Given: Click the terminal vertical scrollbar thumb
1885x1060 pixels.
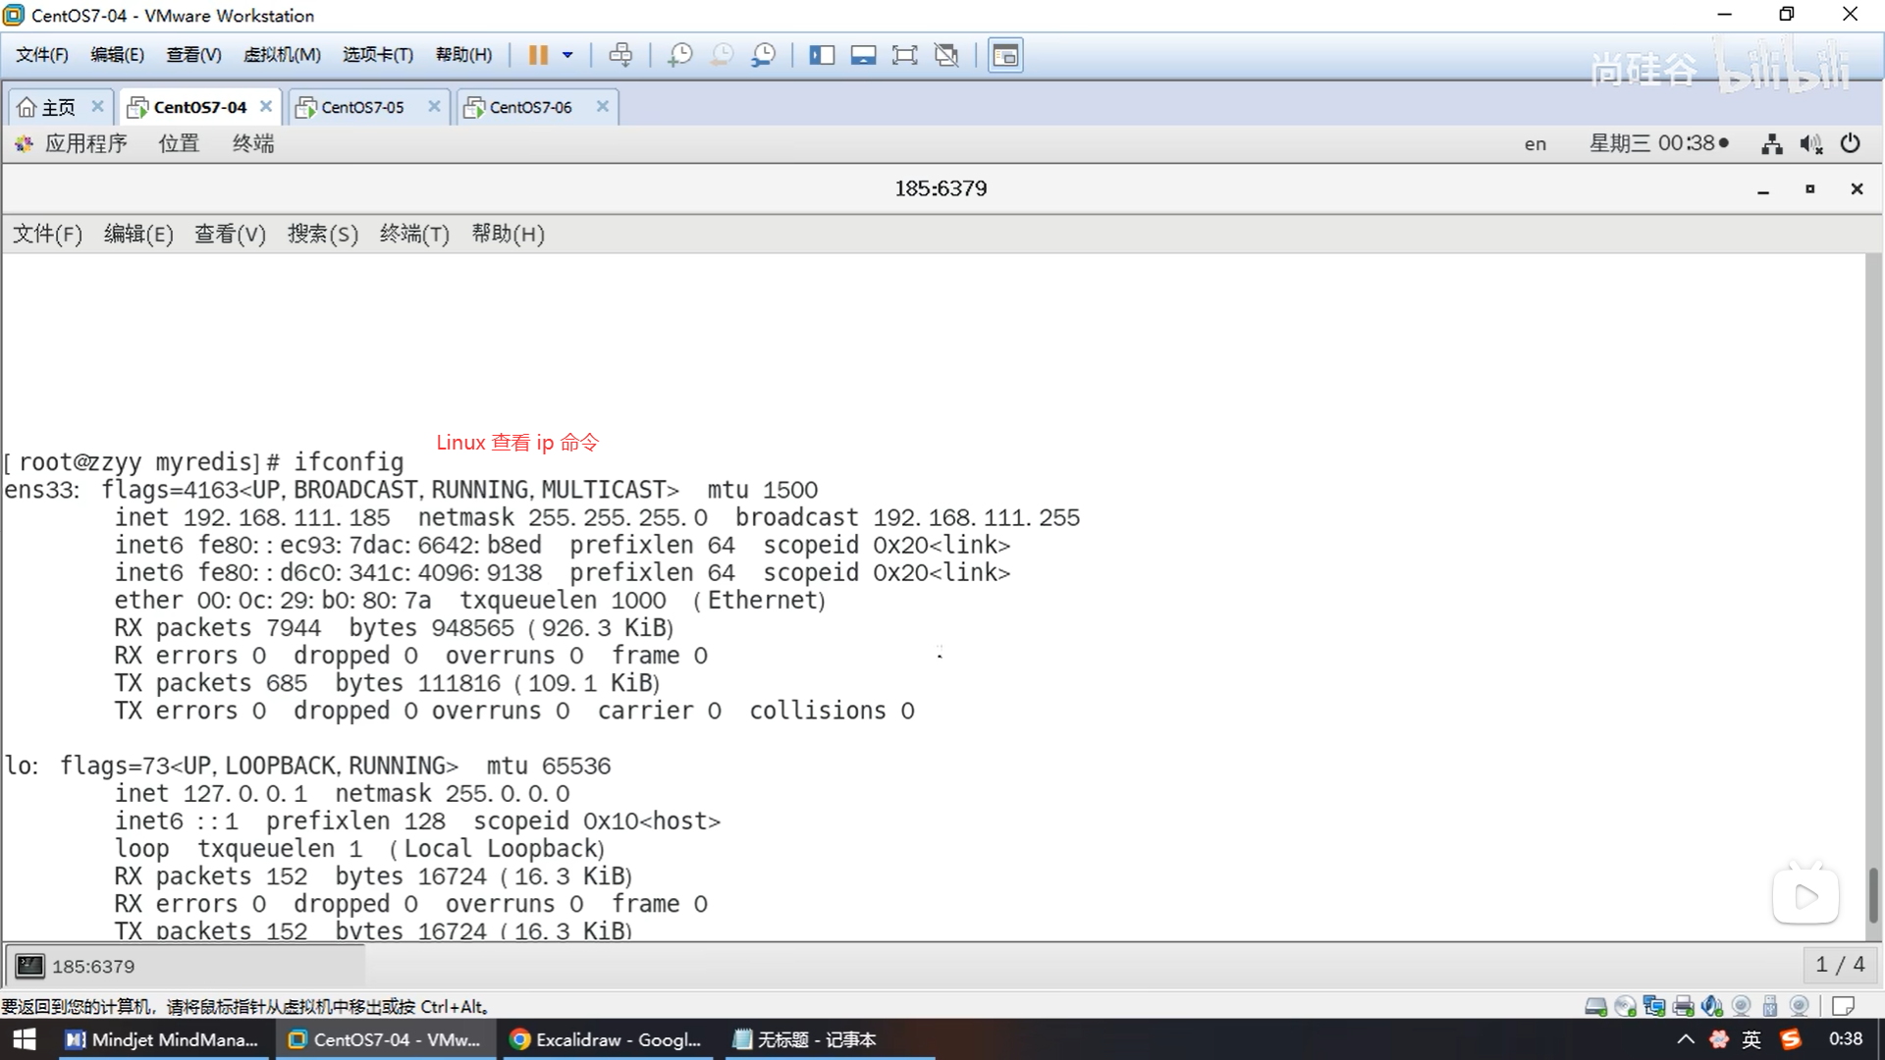Looking at the screenshot, I should pyautogui.click(x=1873, y=893).
